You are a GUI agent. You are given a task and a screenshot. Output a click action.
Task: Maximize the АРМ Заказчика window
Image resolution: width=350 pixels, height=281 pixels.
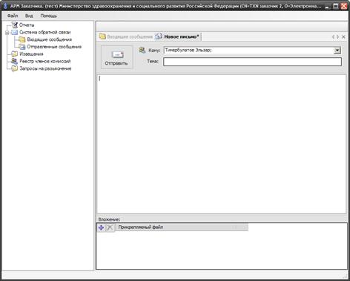click(336, 6)
